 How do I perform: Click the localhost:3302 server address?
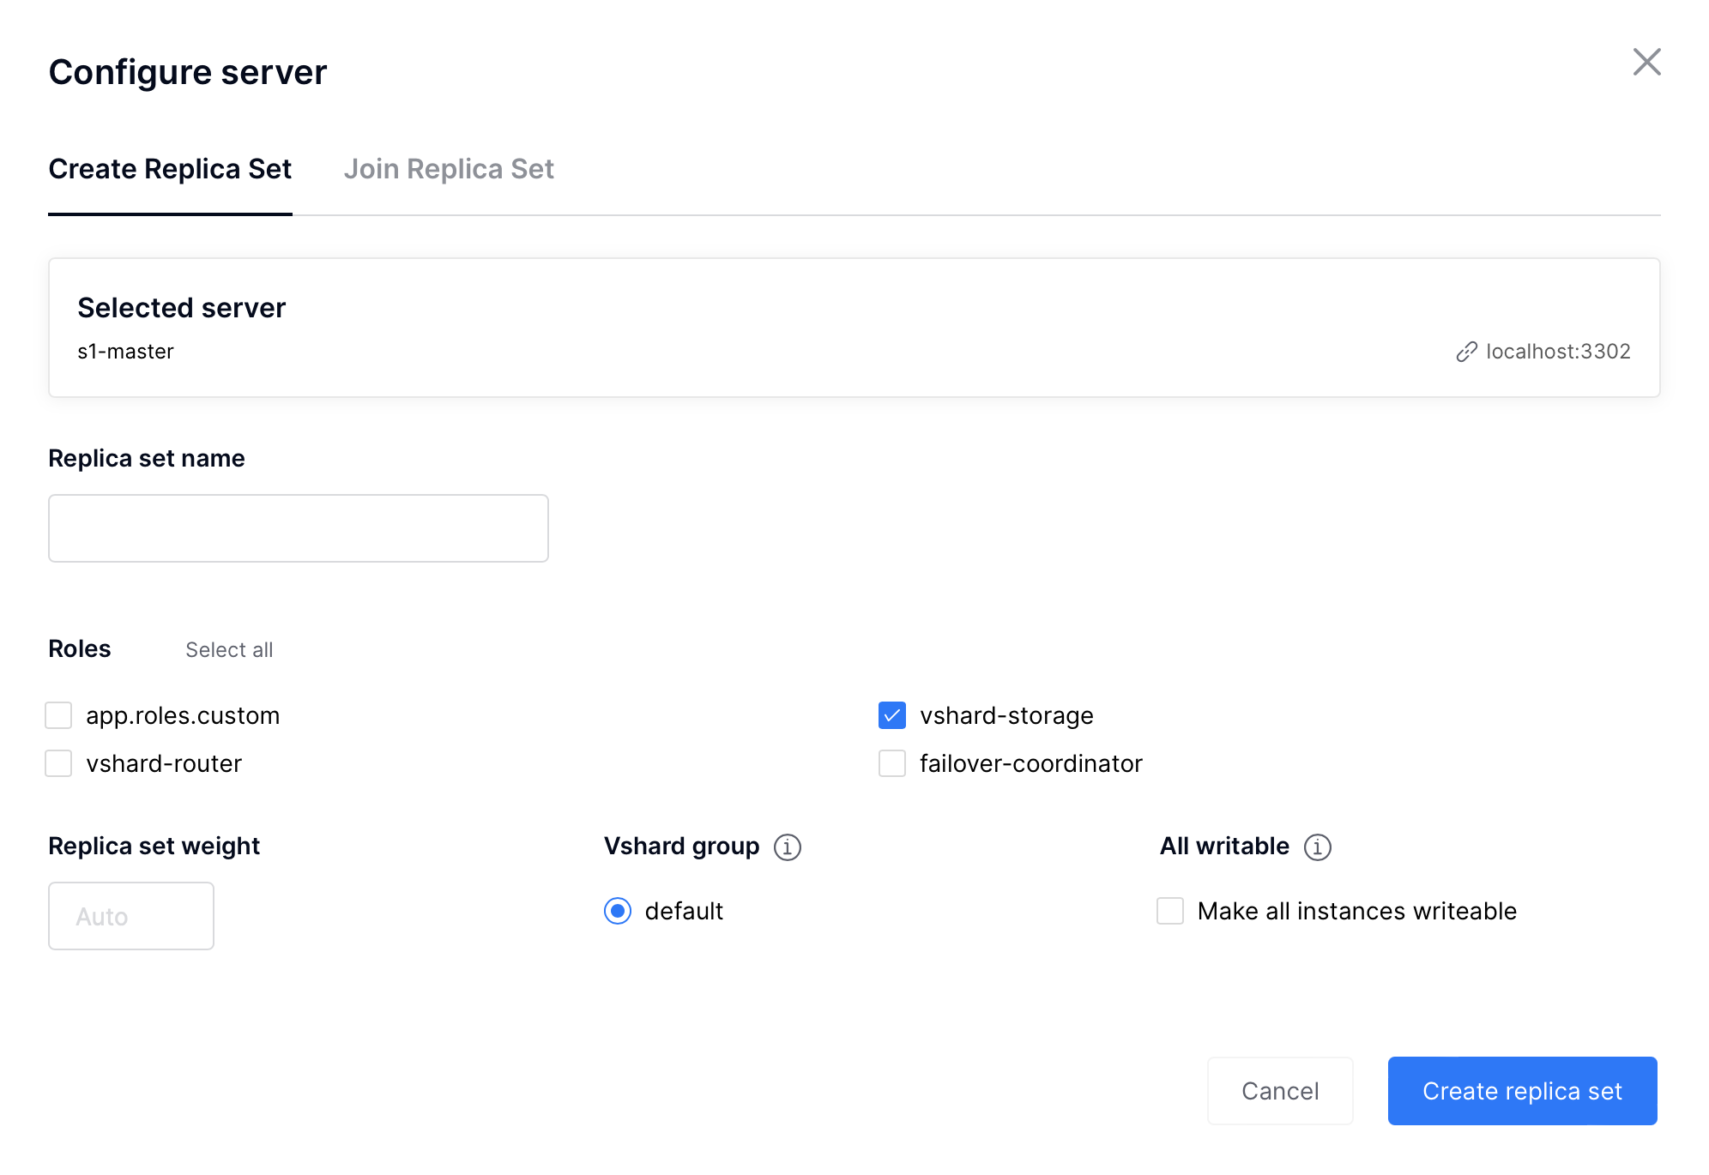(x=1558, y=352)
